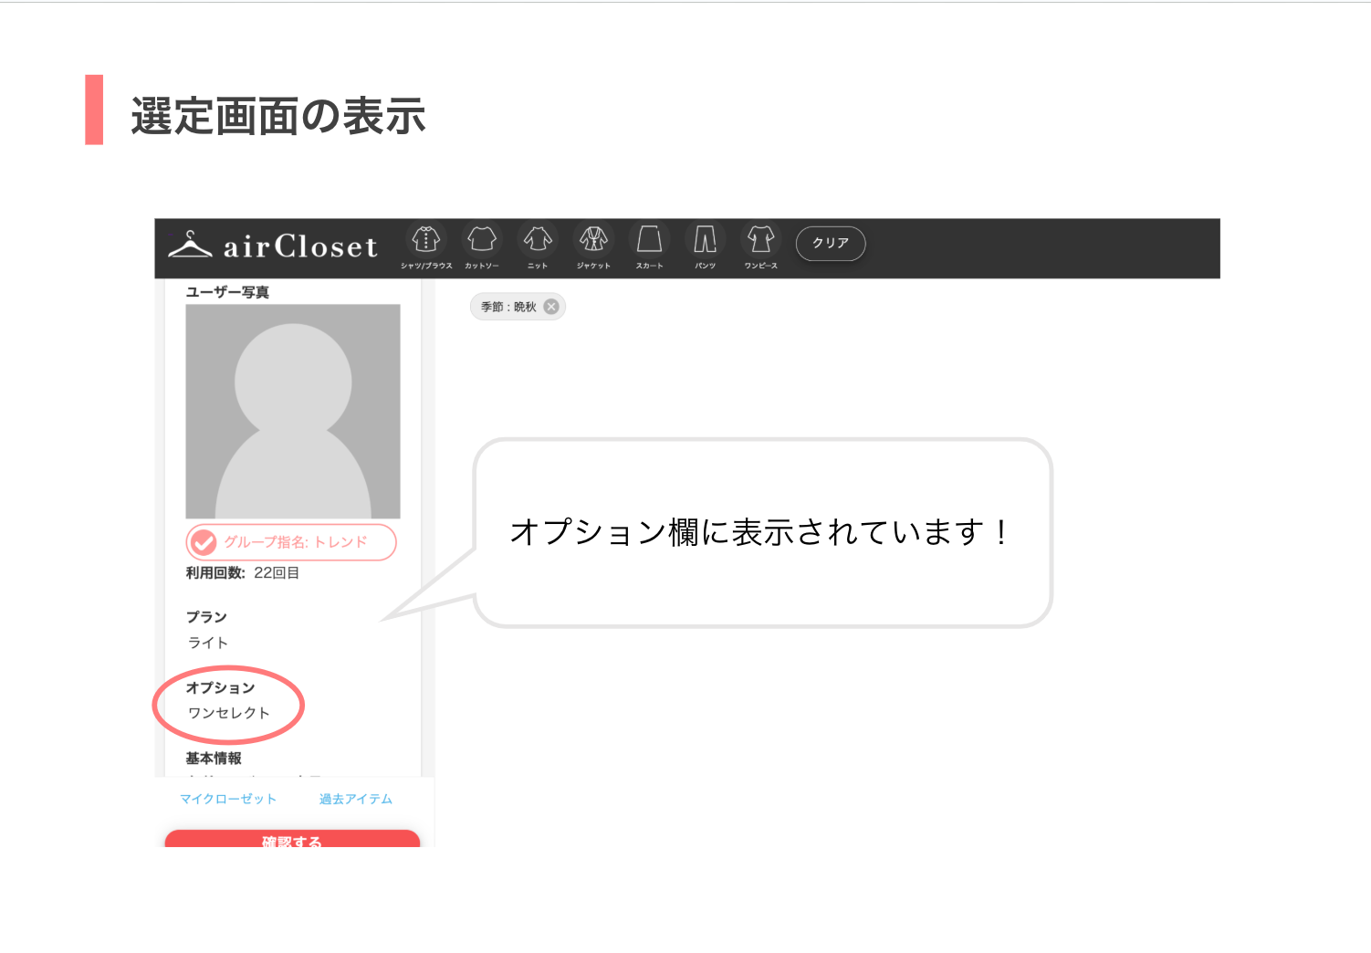
Task: Click the ライト plan value
Action: click(208, 643)
